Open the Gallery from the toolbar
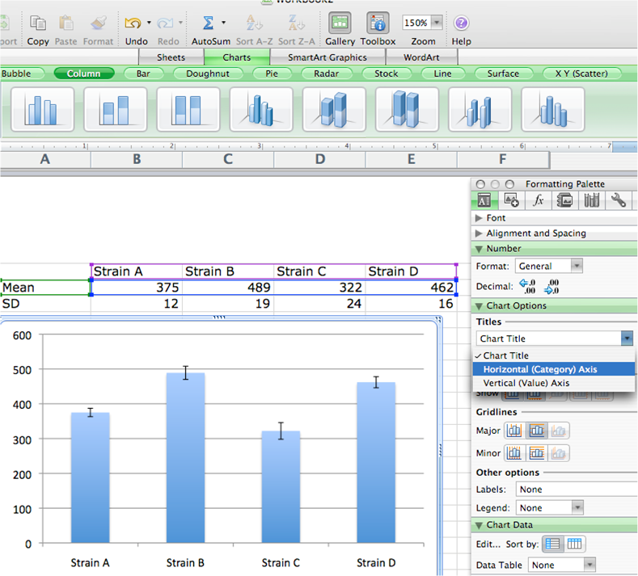This screenshot has width=638, height=576. coord(340,23)
